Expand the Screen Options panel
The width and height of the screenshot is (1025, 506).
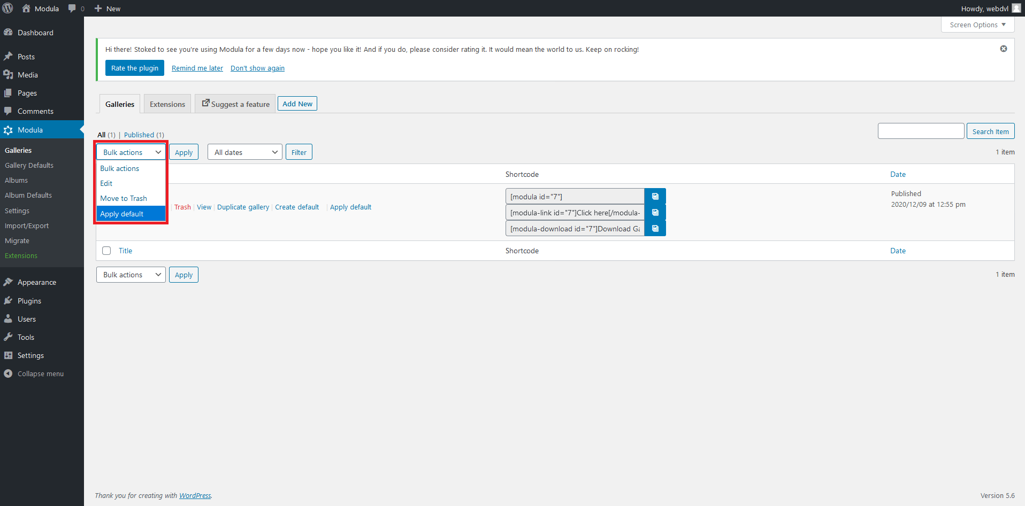(x=977, y=25)
